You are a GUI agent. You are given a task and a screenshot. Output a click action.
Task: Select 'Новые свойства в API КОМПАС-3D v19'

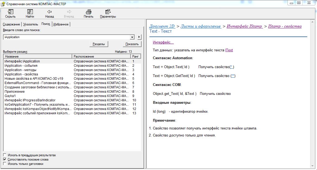tap(72, 79)
